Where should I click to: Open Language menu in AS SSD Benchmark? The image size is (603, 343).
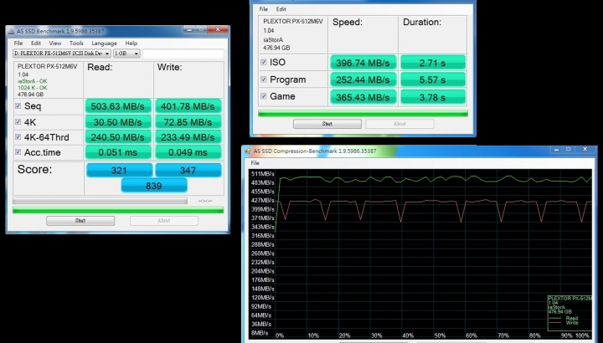[104, 43]
